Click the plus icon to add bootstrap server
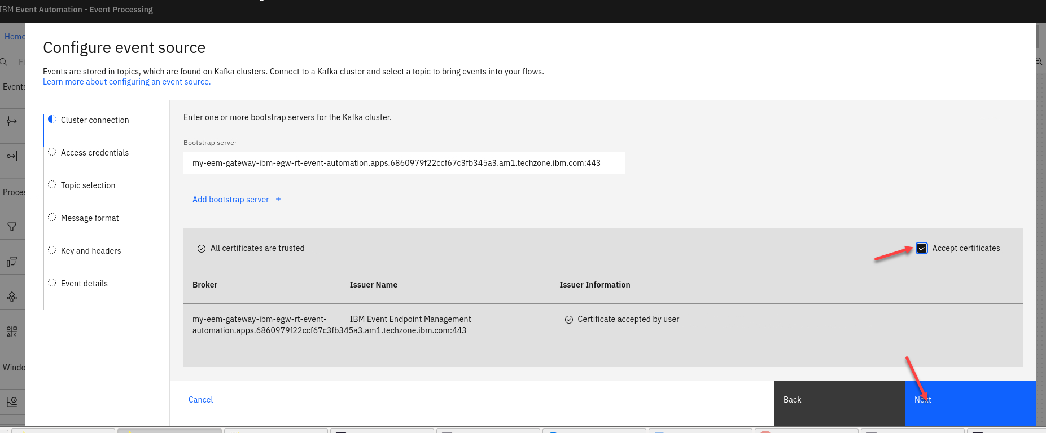The height and width of the screenshot is (433, 1046). point(278,199)
